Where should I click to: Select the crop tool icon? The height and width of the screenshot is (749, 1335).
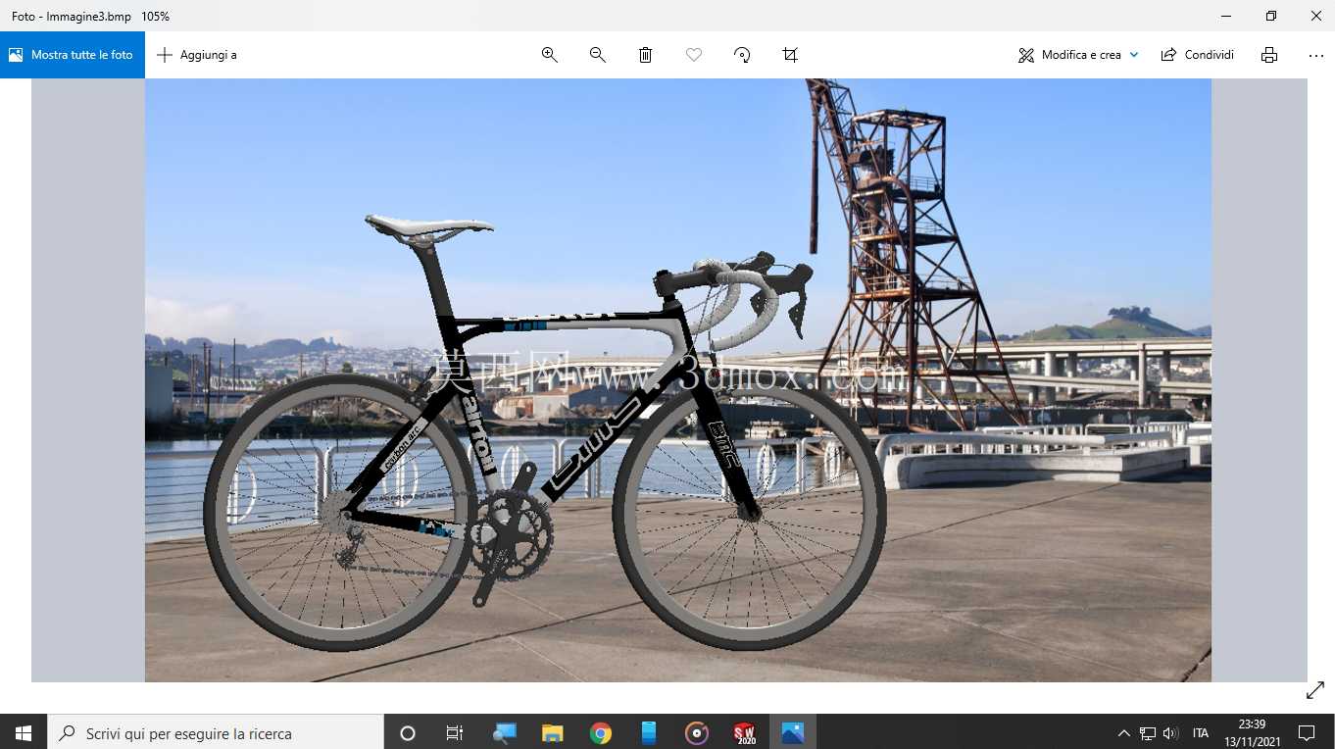point(790,55)
